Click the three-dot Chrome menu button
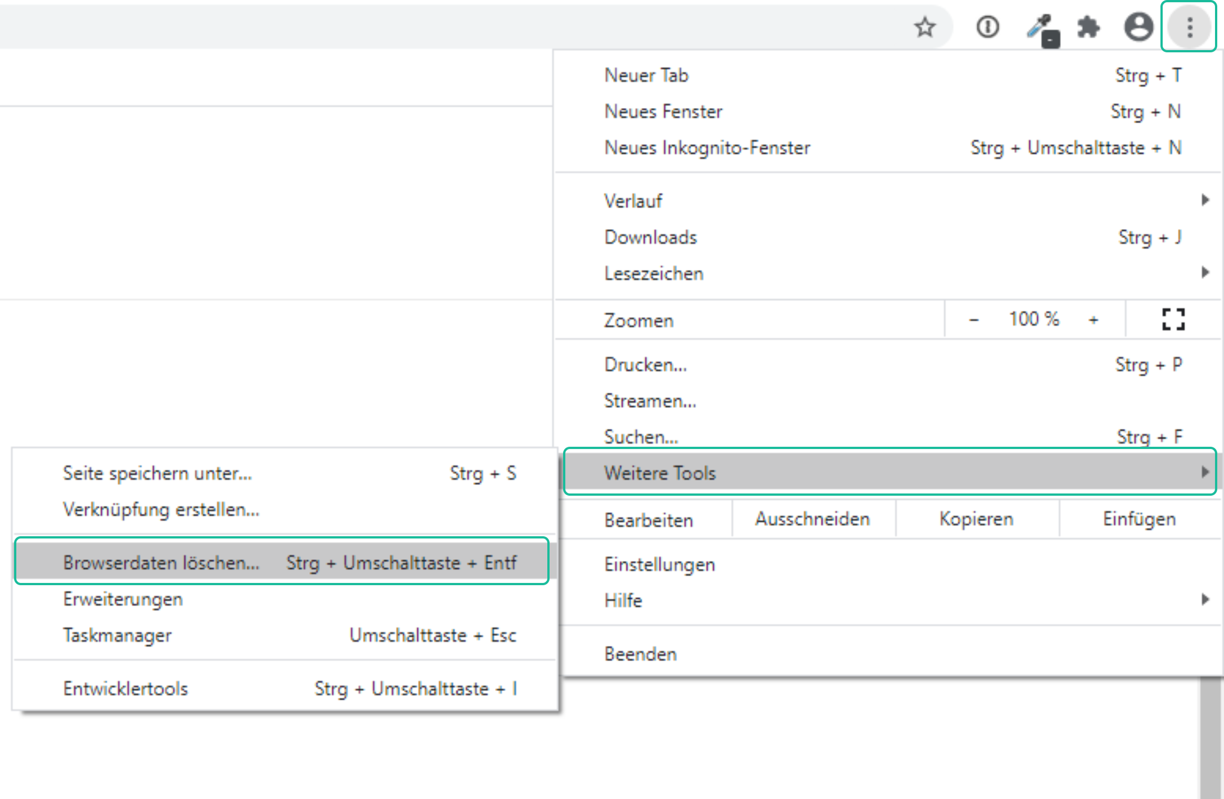The height and width of the screenshot is (799, 1224). (1189, 27)
